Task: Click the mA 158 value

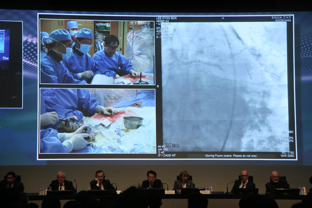Action: [163, 149]
